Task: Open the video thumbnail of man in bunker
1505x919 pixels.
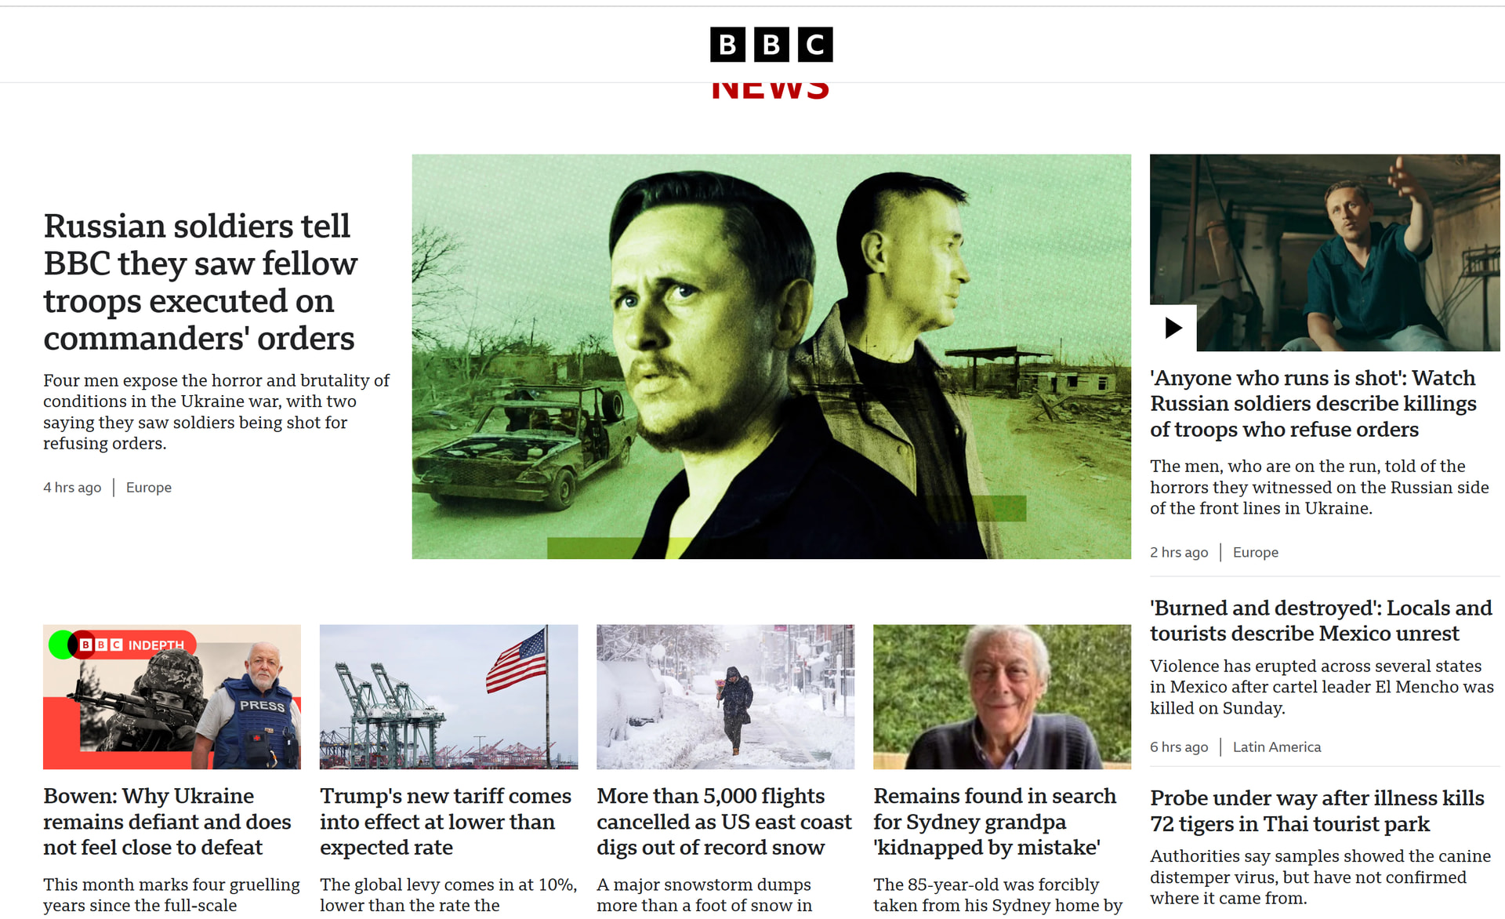Action: click(x=1325, y=252)
